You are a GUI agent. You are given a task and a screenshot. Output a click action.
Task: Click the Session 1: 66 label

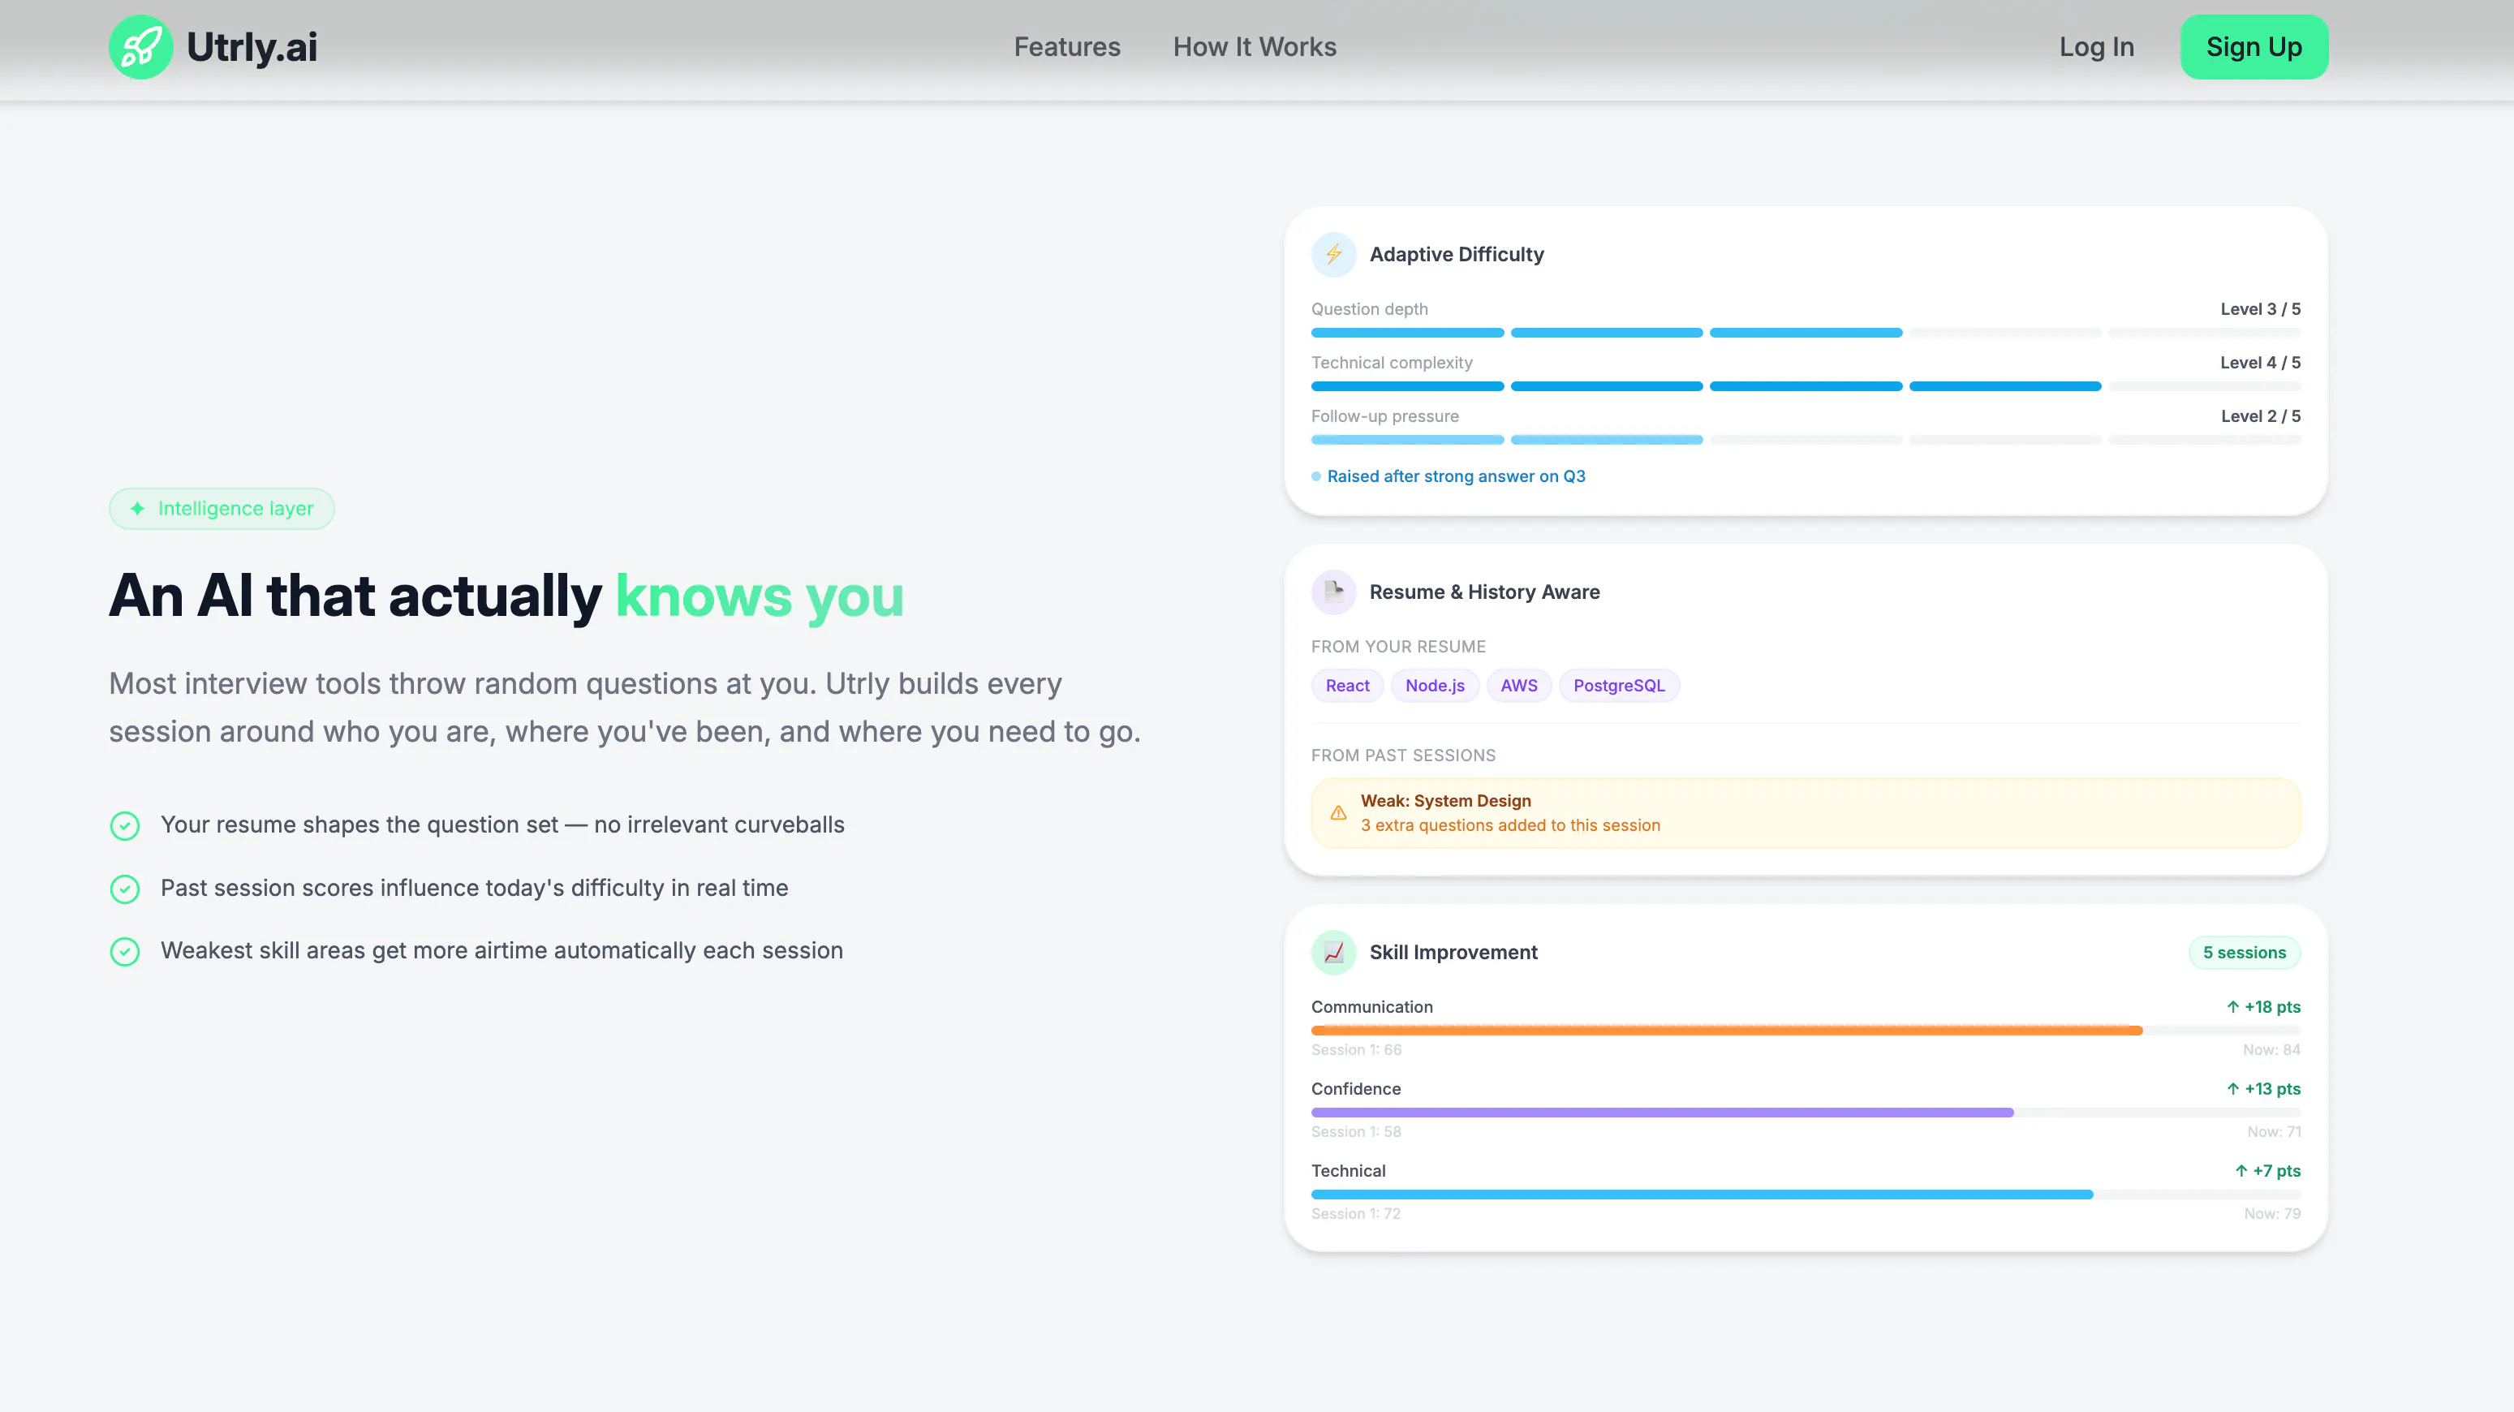(1355, 1050)
